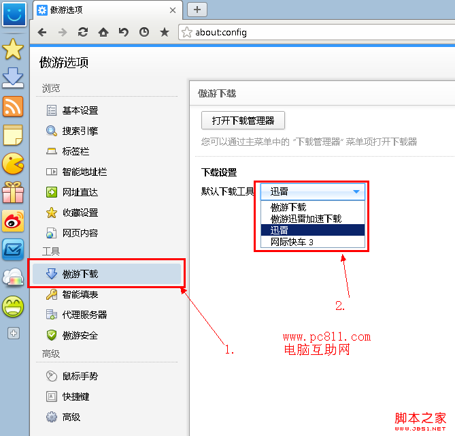Go back with the back arrow
Screen dimensions: 455x436
pos(42,32)
